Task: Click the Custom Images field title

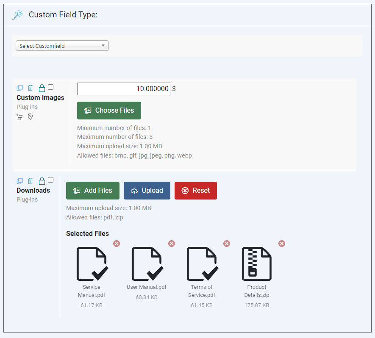Action: coord(40,97)
